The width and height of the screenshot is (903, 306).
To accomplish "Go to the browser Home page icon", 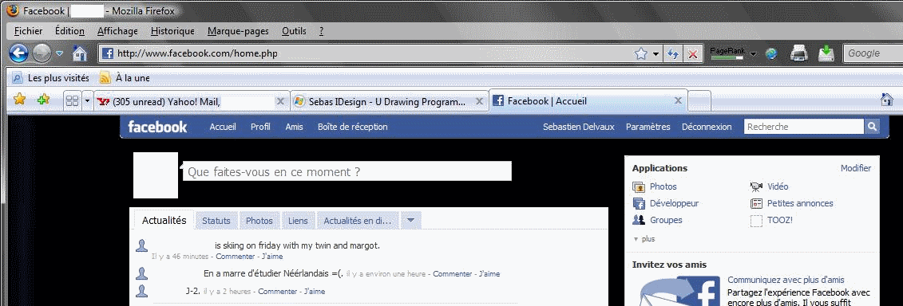I will pos(80,53).
